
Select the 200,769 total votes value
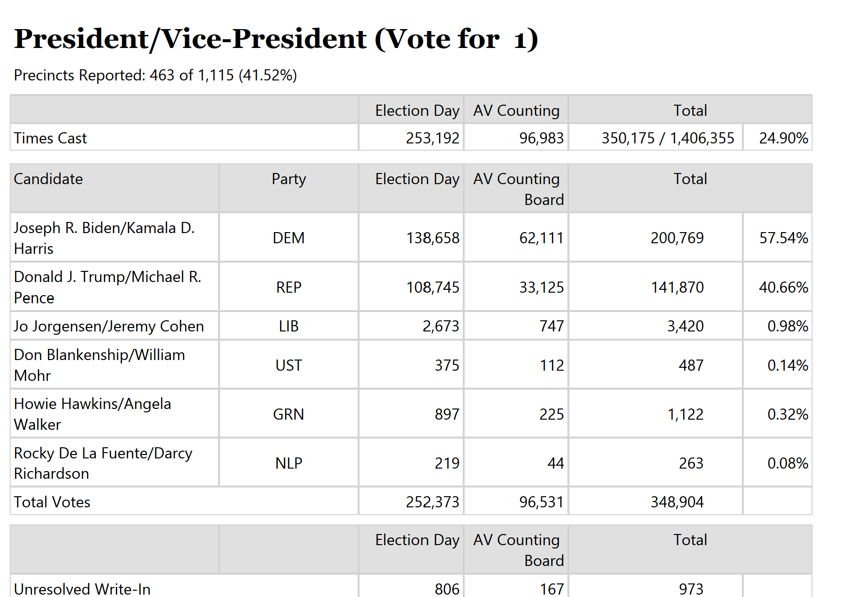[x=677, y=238]
